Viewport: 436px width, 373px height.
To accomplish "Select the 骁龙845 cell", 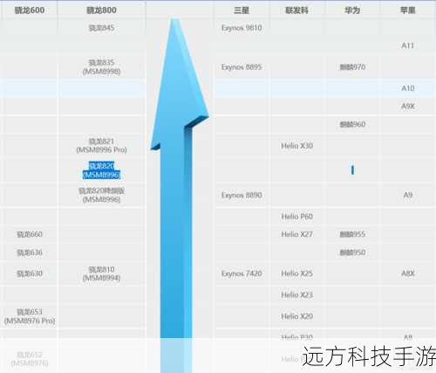I will click(101, 28).
